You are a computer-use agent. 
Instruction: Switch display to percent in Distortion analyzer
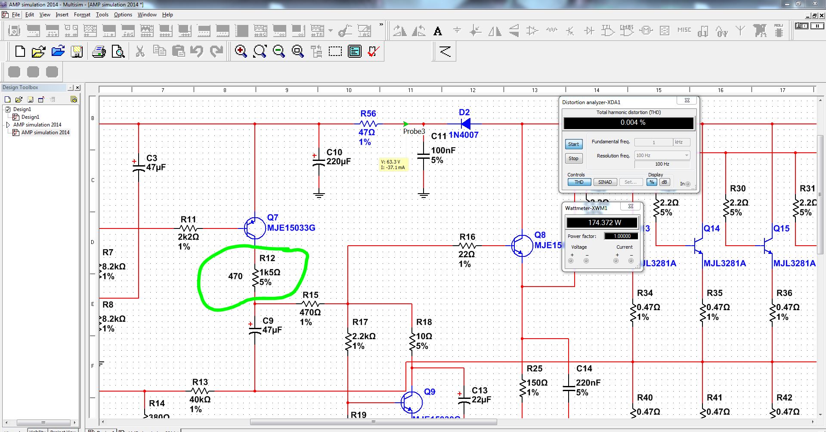coord(652,182)
